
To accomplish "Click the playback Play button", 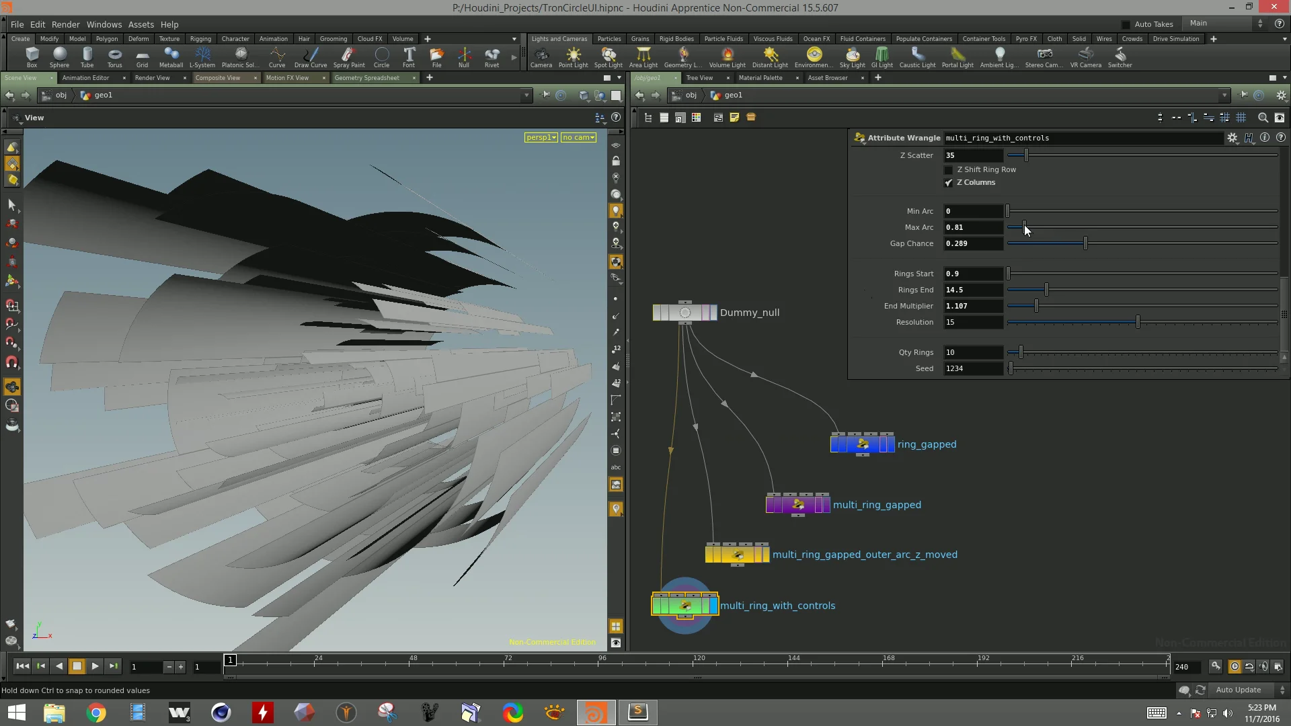I will click(x=95, y=666).
